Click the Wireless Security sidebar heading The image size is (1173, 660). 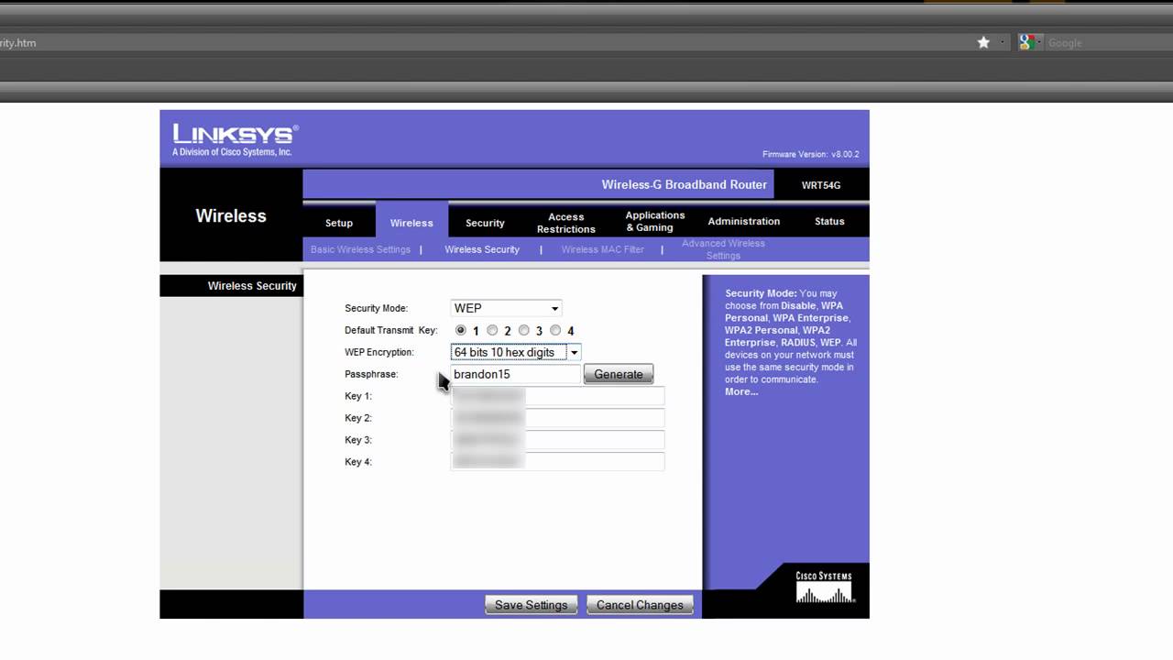[x=252, y=286]
